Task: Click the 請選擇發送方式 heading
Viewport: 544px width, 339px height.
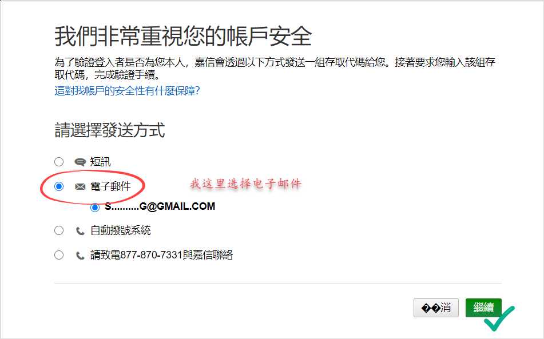Action: 110,130
